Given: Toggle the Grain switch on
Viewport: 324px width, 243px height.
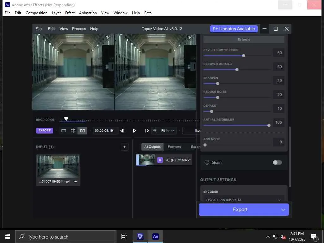Looking at the screenshot, I should click(277, 162).
